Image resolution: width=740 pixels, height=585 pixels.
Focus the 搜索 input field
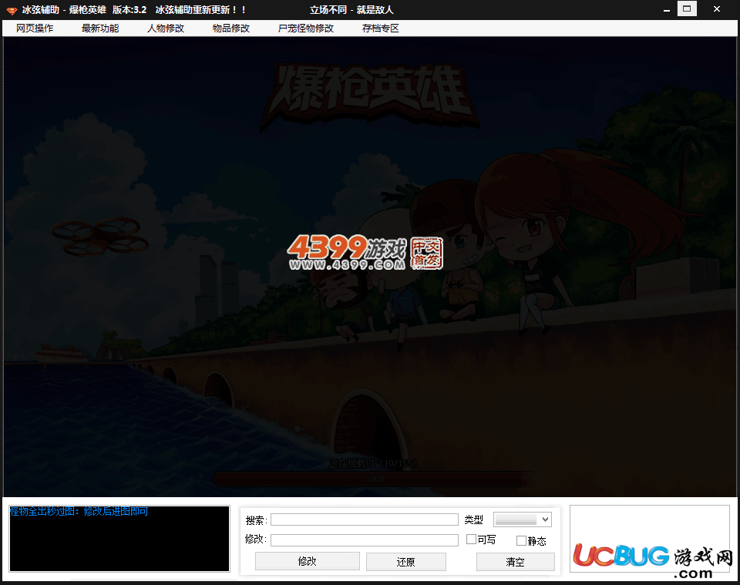pos(365,519)
